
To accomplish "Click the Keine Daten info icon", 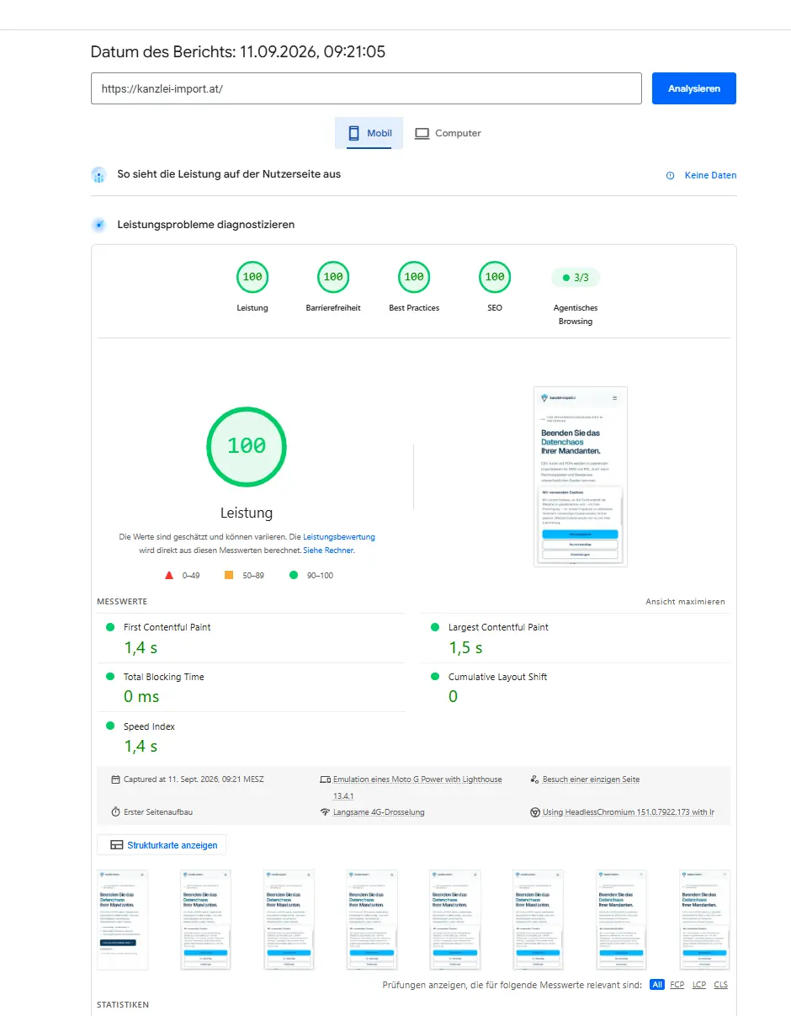I will pos(671,175).
